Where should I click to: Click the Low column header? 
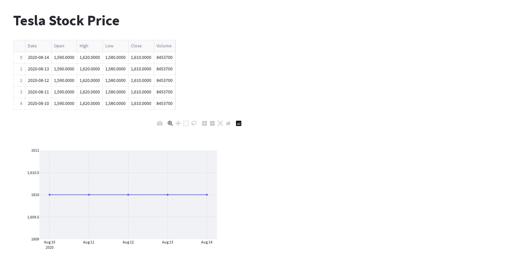pyautogui.click(x=115, y=46)
